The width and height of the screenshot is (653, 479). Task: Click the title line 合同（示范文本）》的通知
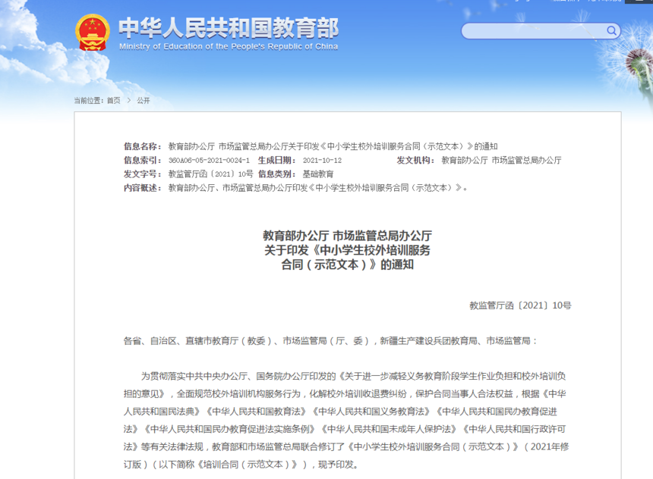[x=347, y=265]
